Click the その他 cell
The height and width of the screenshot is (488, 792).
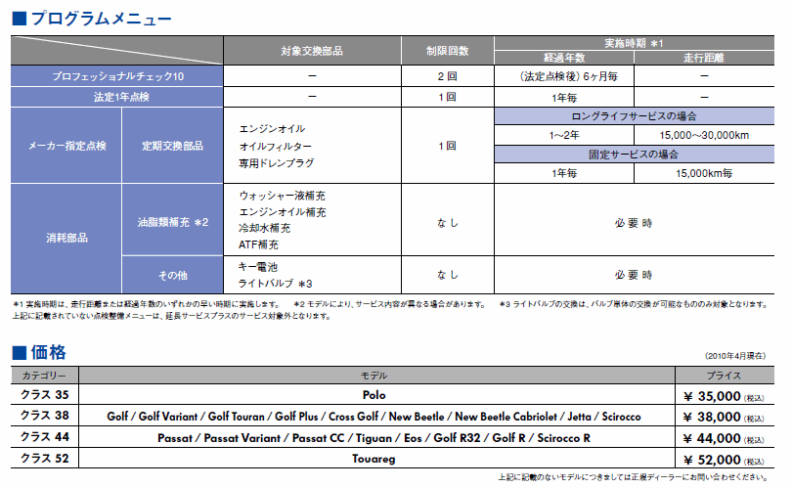(172, 276)
